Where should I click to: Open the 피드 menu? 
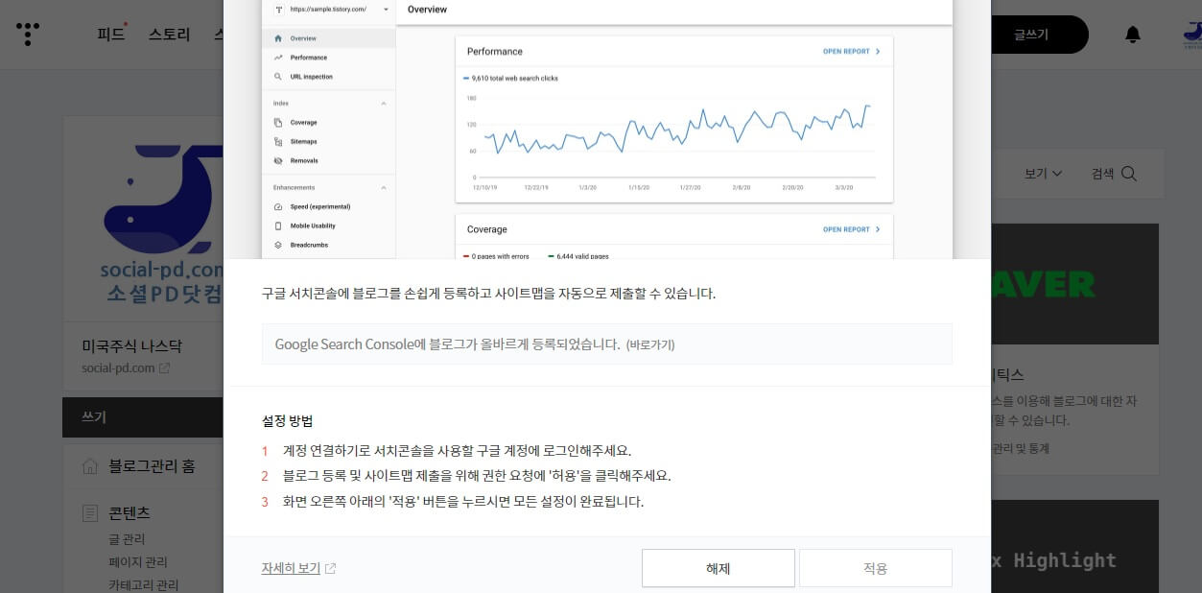(111, 35)
